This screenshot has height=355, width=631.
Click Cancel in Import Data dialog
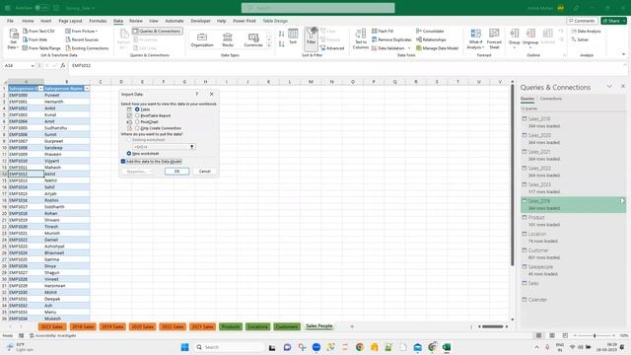204,172
